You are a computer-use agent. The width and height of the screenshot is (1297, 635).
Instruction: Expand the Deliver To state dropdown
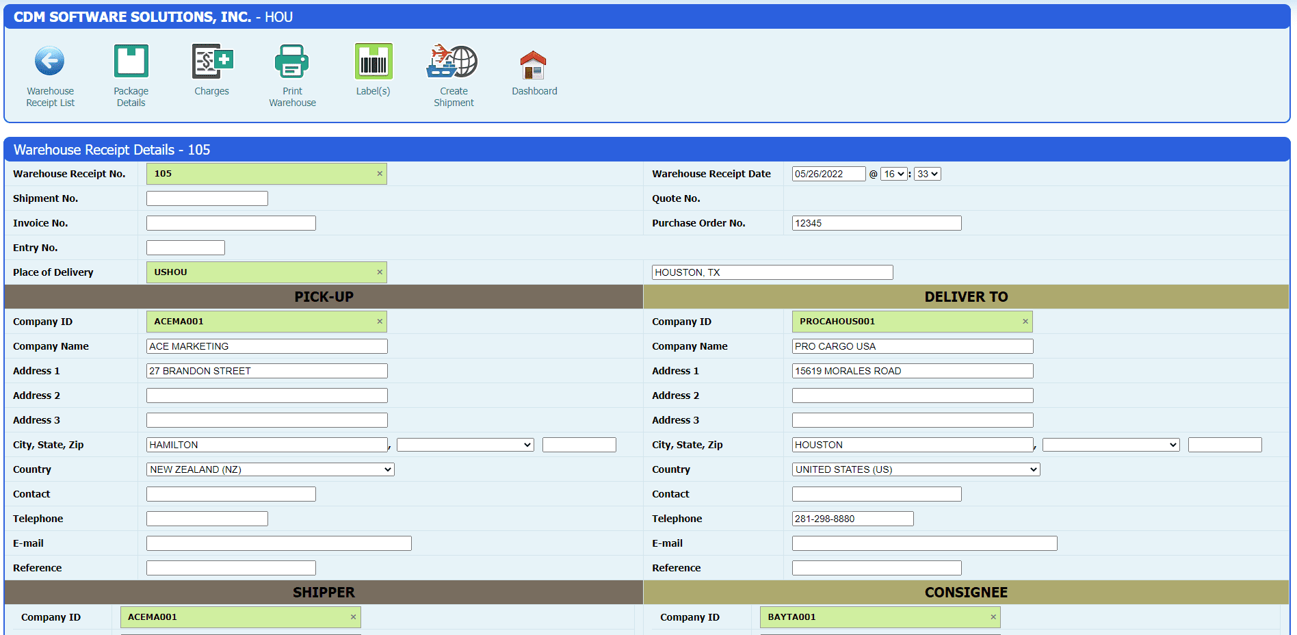[1111, 445]
